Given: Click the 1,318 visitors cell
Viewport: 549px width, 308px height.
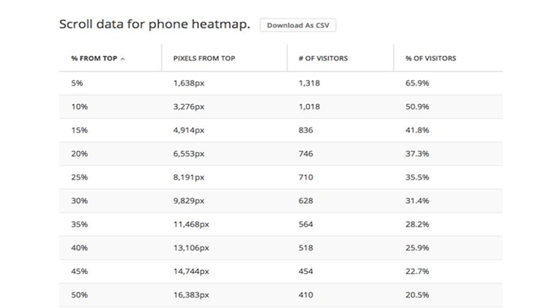Looking at the screenshot, I should (309, 83).
